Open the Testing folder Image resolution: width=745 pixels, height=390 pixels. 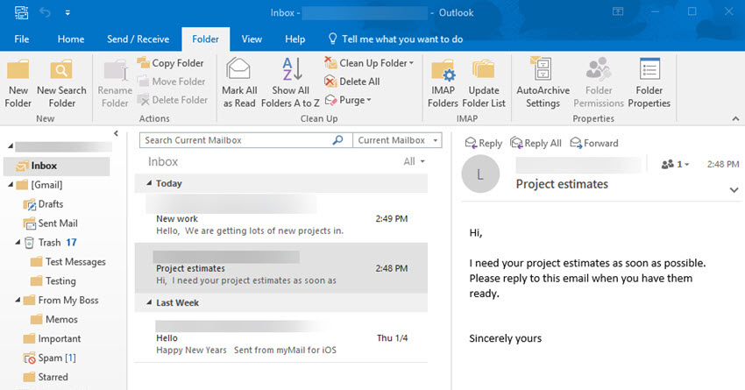pos(53,280)
